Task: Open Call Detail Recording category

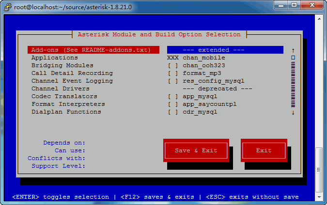Action: point(72,73)
